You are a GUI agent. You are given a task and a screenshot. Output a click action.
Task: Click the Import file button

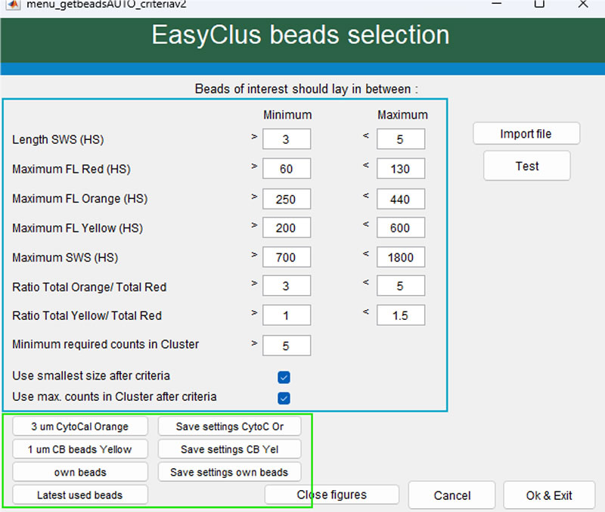[x=526, y=134]
